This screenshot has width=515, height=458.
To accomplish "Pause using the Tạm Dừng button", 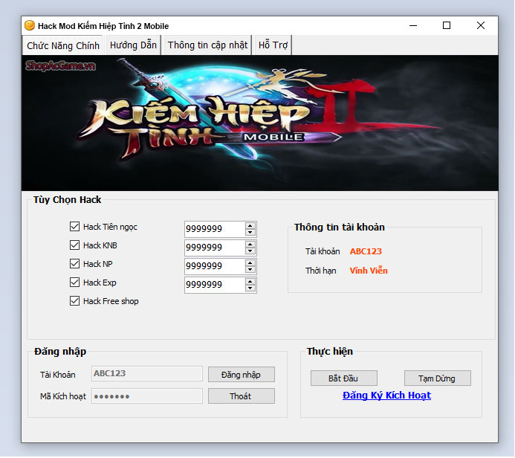I will tap(437, 378).
